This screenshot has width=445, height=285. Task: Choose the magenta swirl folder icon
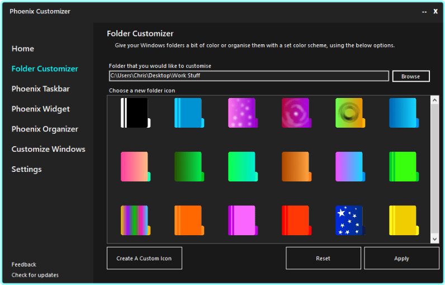tap(296, 113)
